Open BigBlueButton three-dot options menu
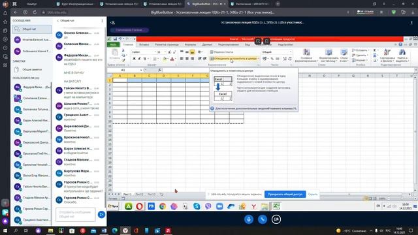418x235 pixels. [x=411, y=23]
